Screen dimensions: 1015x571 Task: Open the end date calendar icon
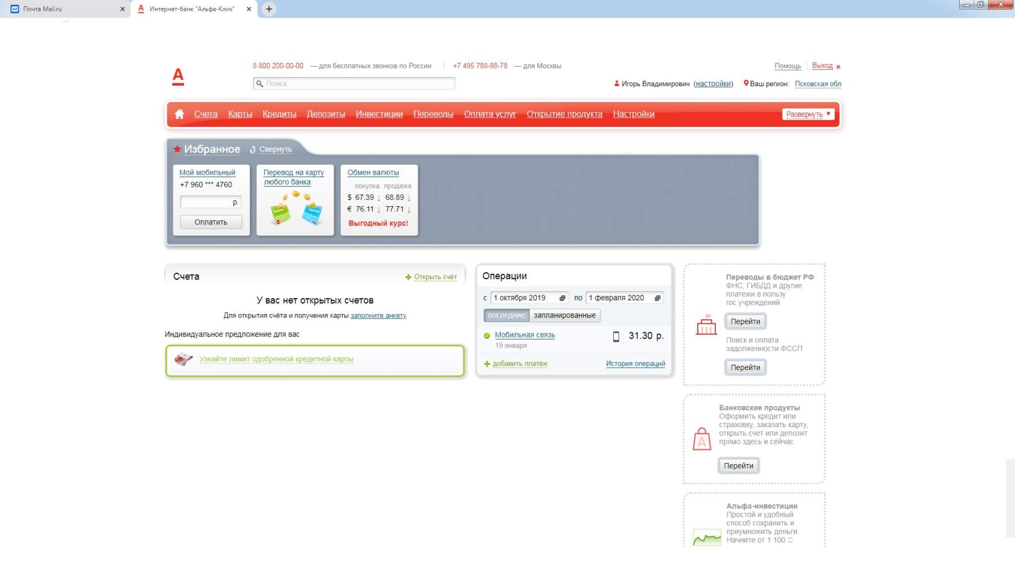click(658, 298)
